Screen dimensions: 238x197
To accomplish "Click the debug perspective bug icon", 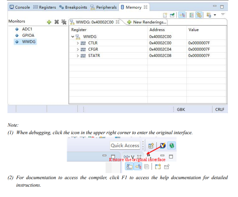I will click(172, 145).
